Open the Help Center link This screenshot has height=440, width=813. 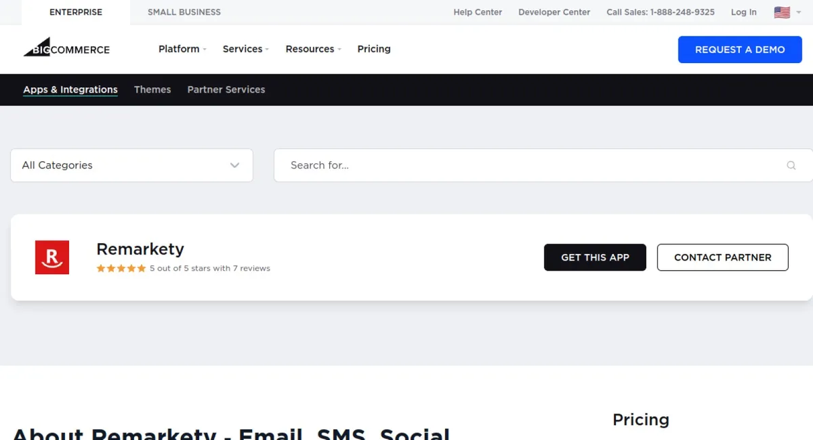(478, 12)
